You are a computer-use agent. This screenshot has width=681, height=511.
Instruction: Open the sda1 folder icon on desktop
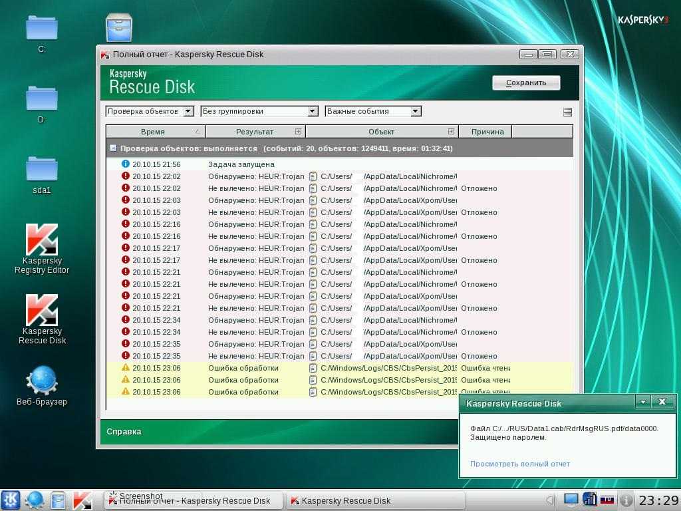point(42,168)
